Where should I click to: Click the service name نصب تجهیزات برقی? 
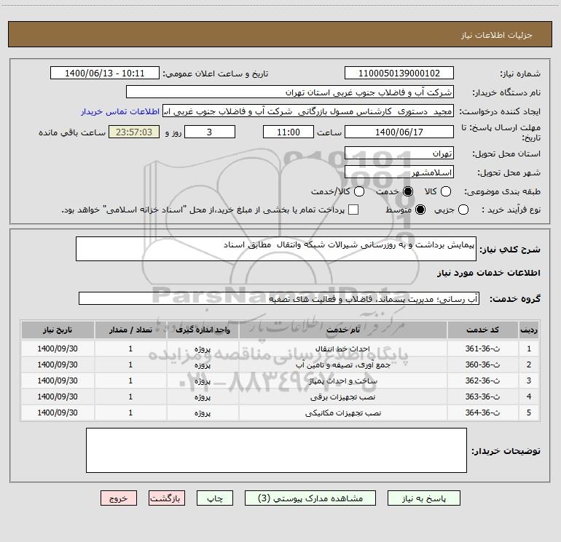click(342, 397)
